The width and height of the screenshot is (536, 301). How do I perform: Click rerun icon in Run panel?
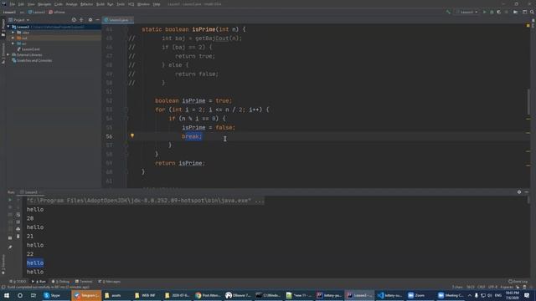(10, 200)
